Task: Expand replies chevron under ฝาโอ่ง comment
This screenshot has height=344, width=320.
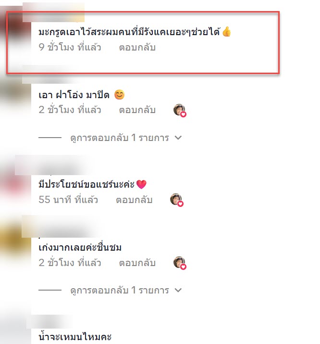Action: click(178, 138)
